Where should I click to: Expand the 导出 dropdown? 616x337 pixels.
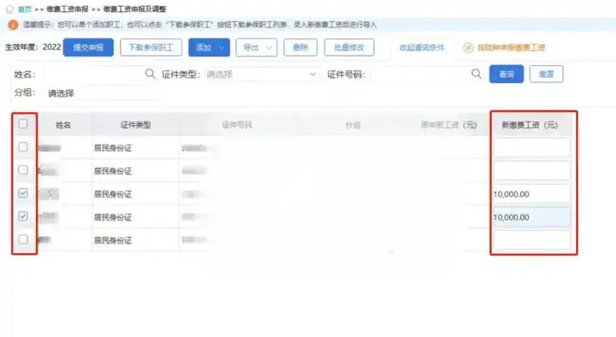pos(269,48)
